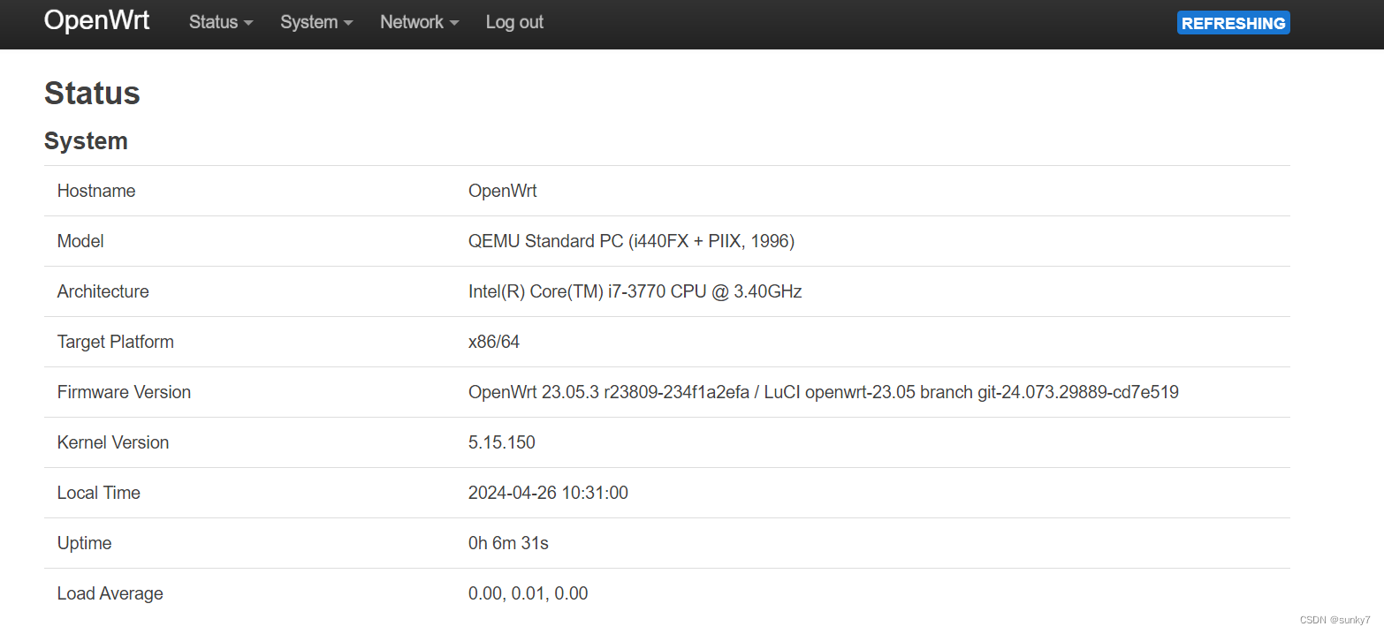1384x634 pixels.
Task: Toggle the REFRESHING auto-refresh button
Action: tap(1233, 22)
